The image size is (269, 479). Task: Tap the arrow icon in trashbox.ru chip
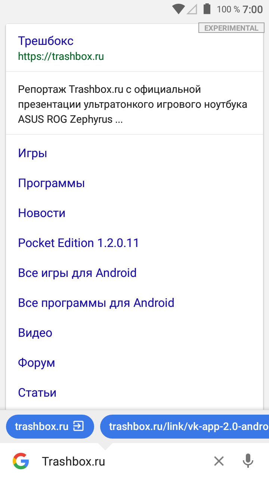pos(78,426)
